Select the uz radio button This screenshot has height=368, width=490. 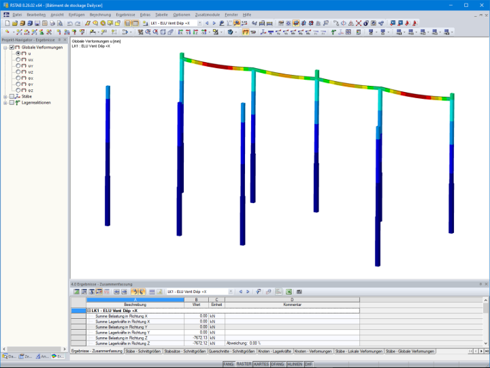(x=18, y=72)
